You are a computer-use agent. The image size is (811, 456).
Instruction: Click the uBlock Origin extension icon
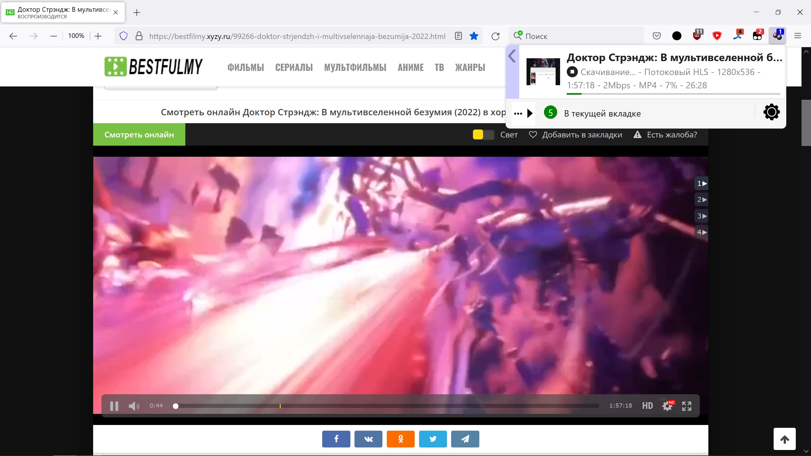tap(697, 36)
